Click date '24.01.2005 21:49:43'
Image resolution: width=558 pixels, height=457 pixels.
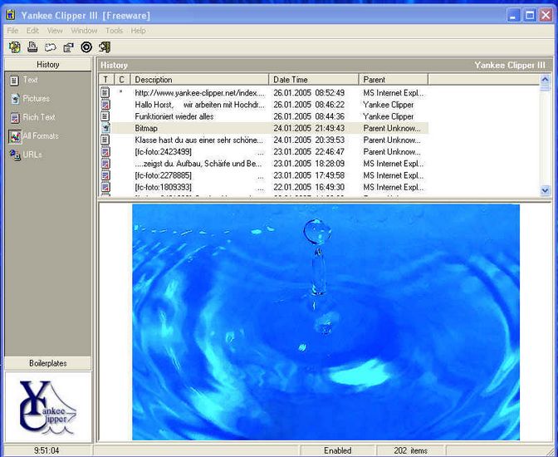(309, 128)
